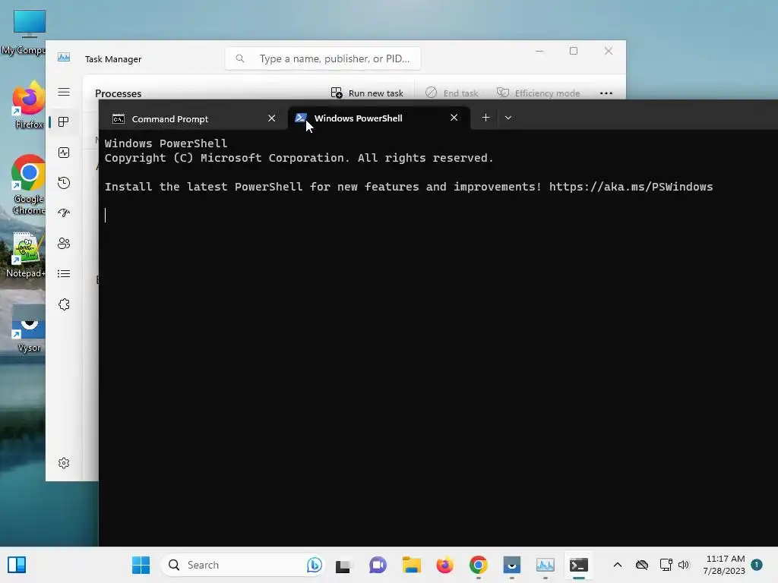Open File Explorer from the taskbar
The width and height of the screenshot is (778, 583).
411,565
